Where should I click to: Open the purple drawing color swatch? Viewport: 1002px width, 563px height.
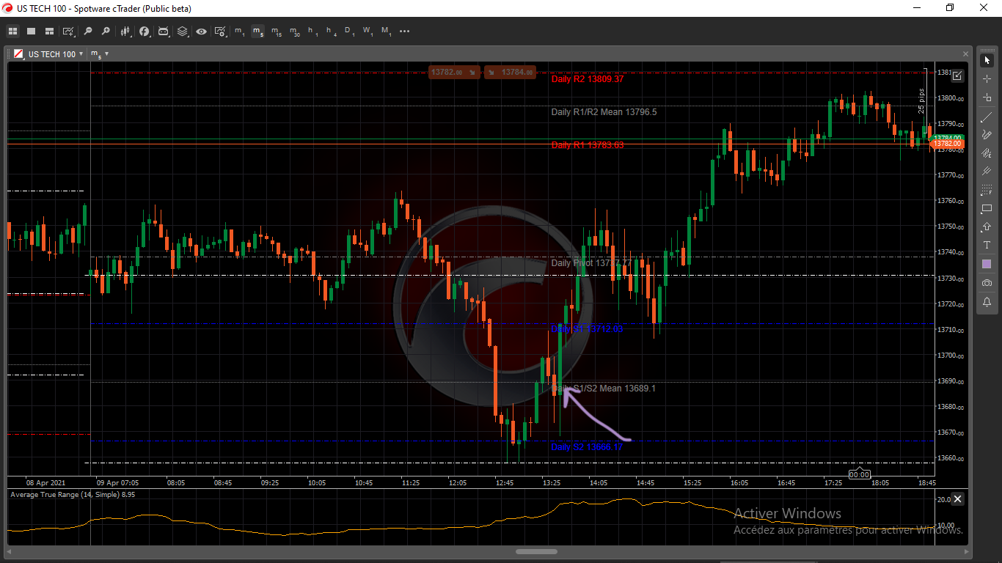987,264
